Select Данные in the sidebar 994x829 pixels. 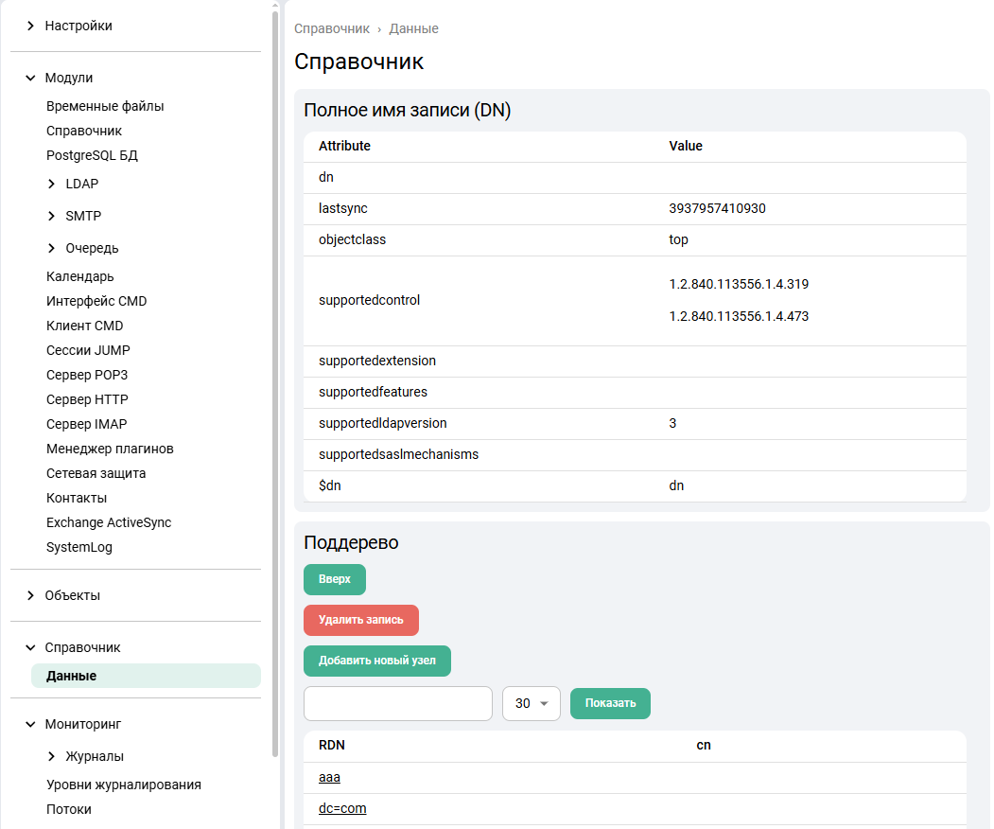pos(71,676)
